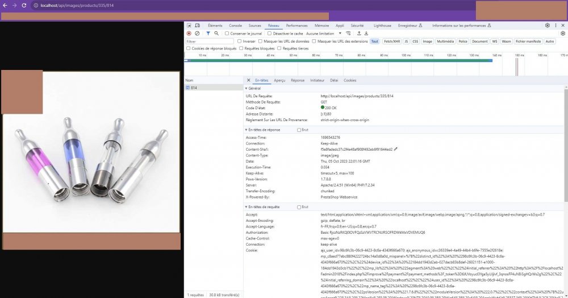Switch to the Console panel tab
The width and height of the screenshot is (568, 298).
pyautogui.click(x=236, y=26)
